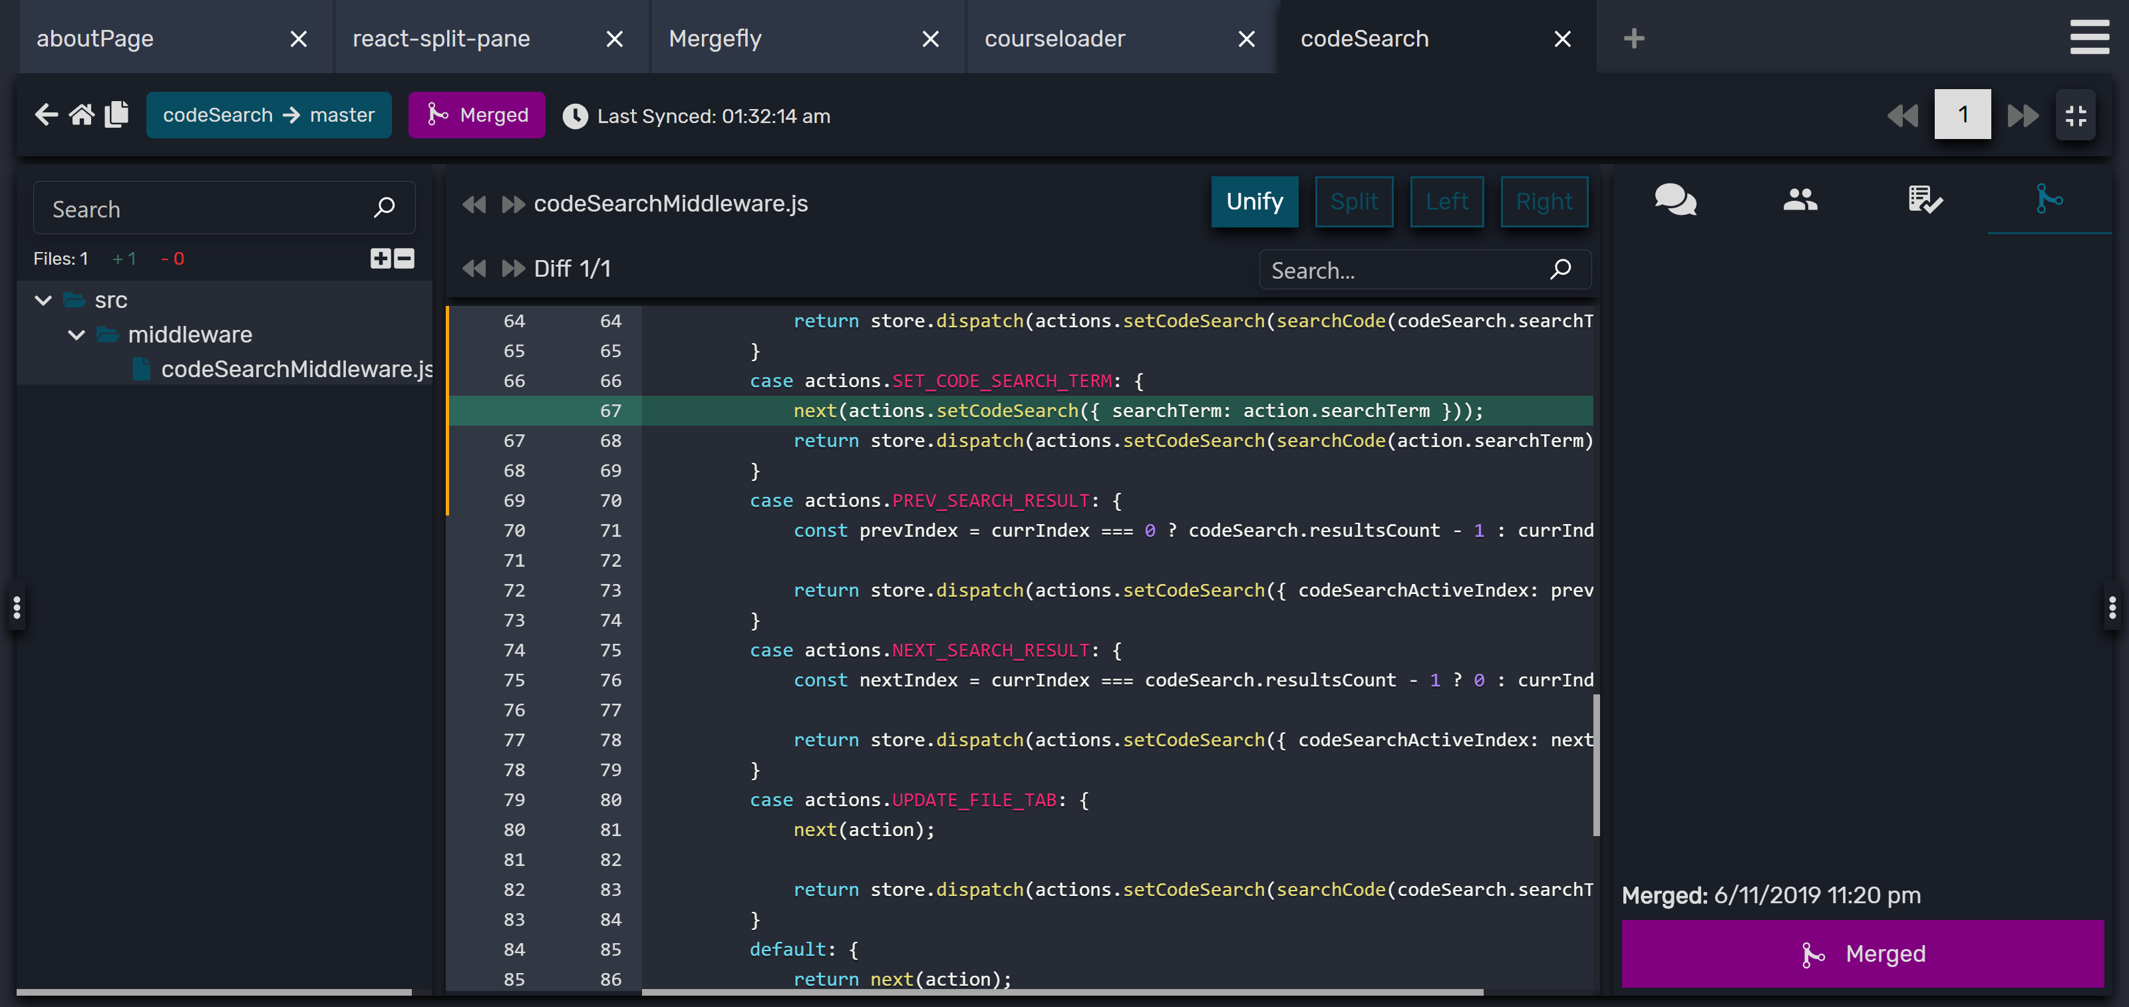The height and width of the screenshot is (1007, 2129).
Task: Click the horizontal scrollbar under code view
Action: click(1062, 991)
